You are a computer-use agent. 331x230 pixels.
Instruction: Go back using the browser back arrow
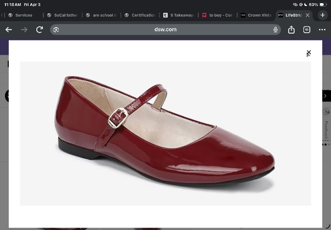pyautogui.click(x=9, y=30)
